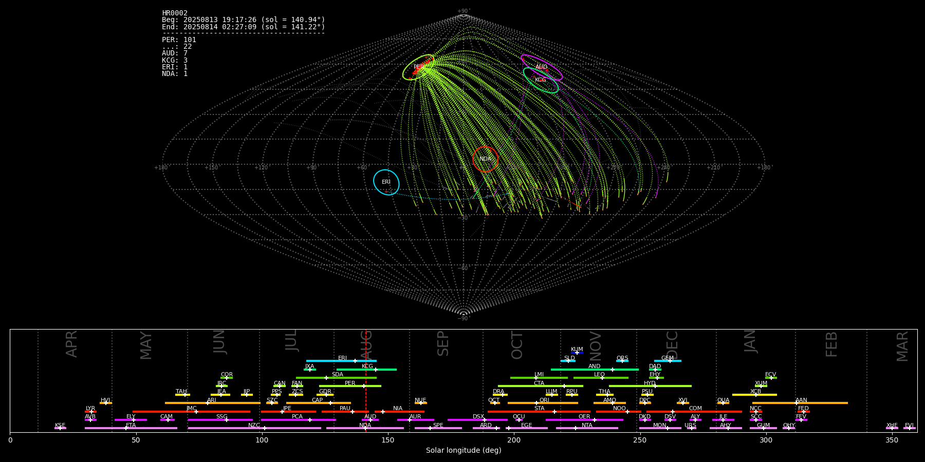
Task: Click the red dashed current solar longitude line
Action: [x=365, y=380]
